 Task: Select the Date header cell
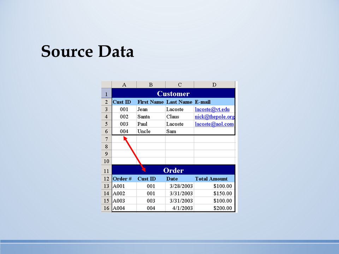[x=180, y=179]
